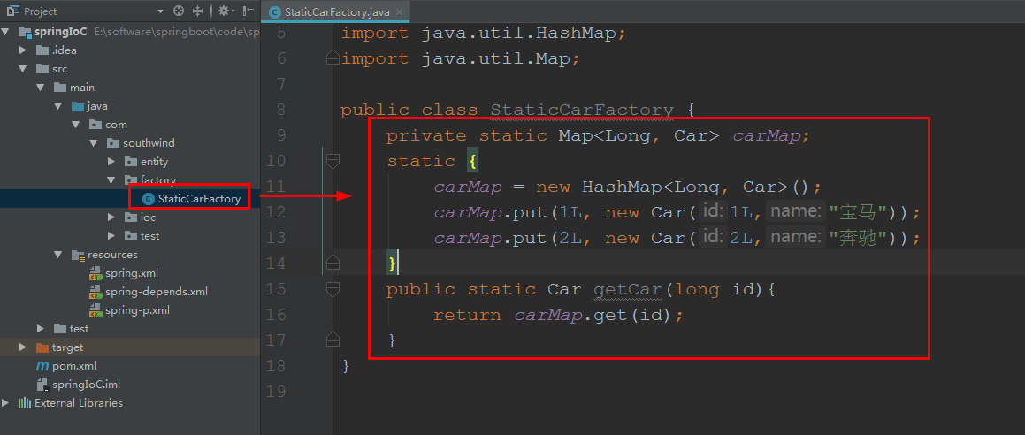
Task: Collapse the factory package arrow
Action: 111,179
